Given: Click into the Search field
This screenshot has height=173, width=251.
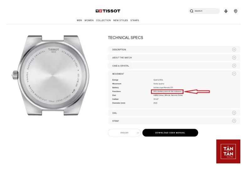Looking at the screenshot, I should point(206,11).
